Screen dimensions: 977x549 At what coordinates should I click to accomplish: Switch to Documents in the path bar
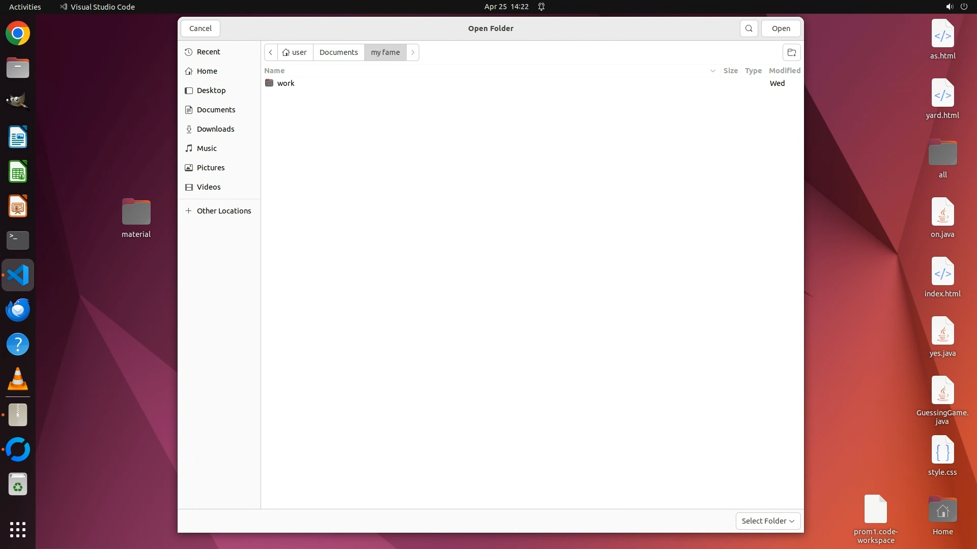click(338, 52)
